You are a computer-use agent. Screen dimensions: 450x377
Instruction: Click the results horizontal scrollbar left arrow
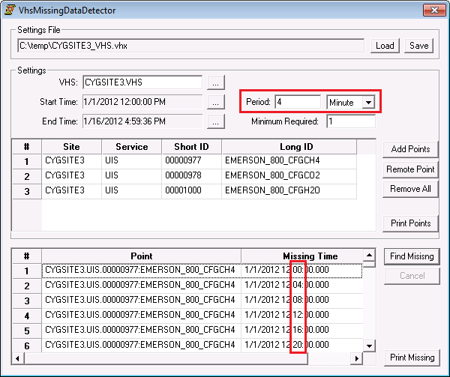click(18, 358)
